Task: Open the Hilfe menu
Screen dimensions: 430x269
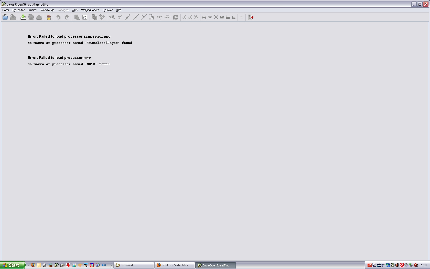Action: pos(119,10)
